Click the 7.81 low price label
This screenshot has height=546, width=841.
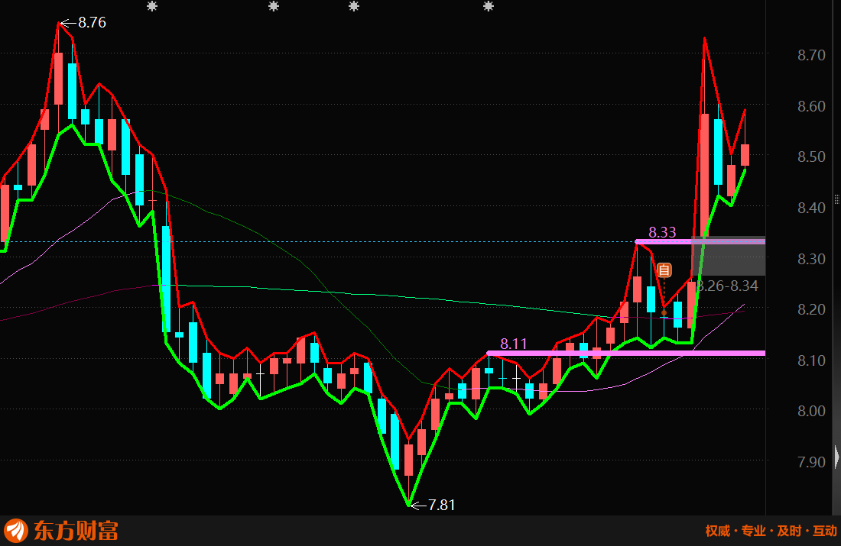click(441, 505)
